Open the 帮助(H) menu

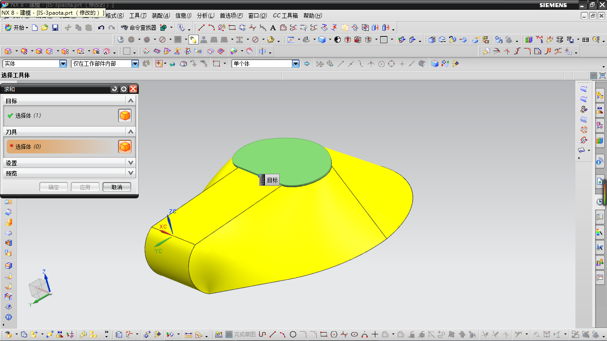(313, 16)
